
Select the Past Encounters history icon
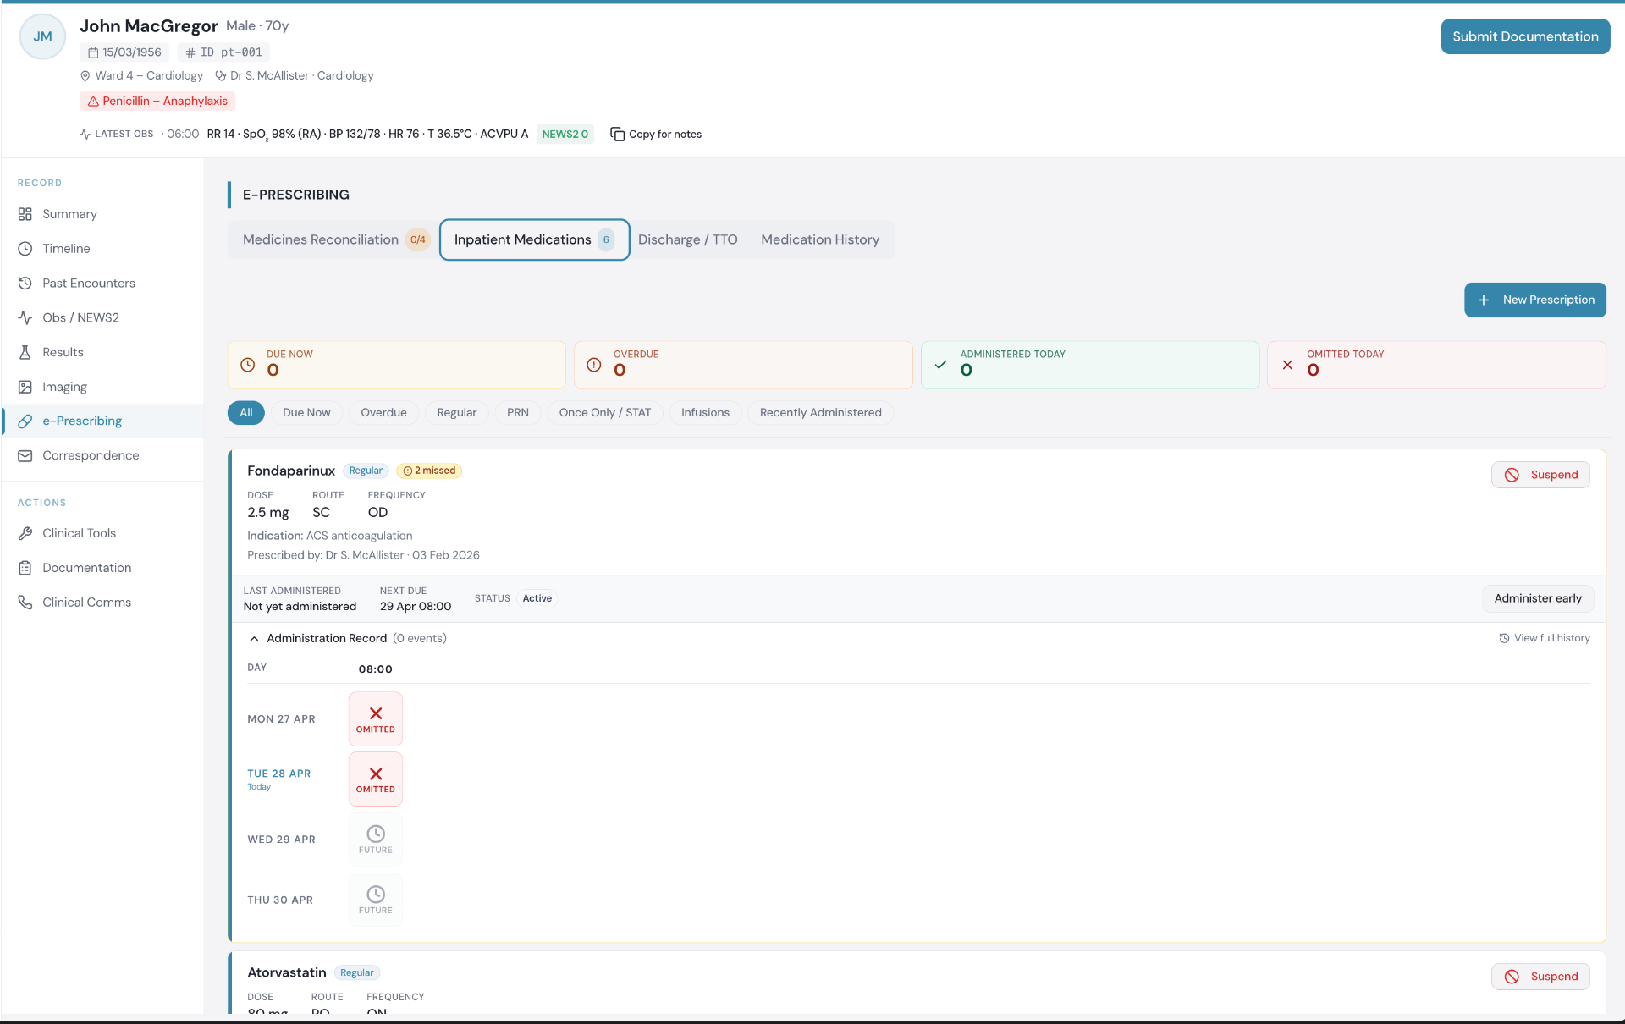point(25,283)
